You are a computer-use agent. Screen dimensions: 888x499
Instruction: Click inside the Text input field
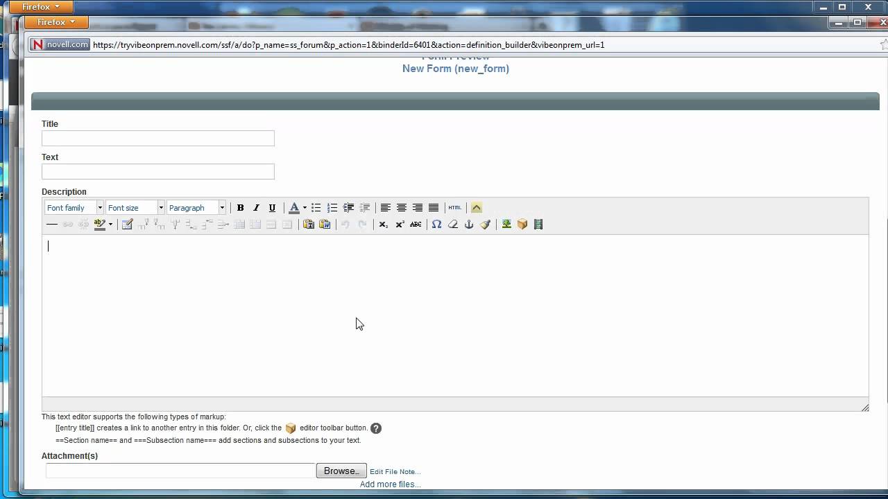158,171
